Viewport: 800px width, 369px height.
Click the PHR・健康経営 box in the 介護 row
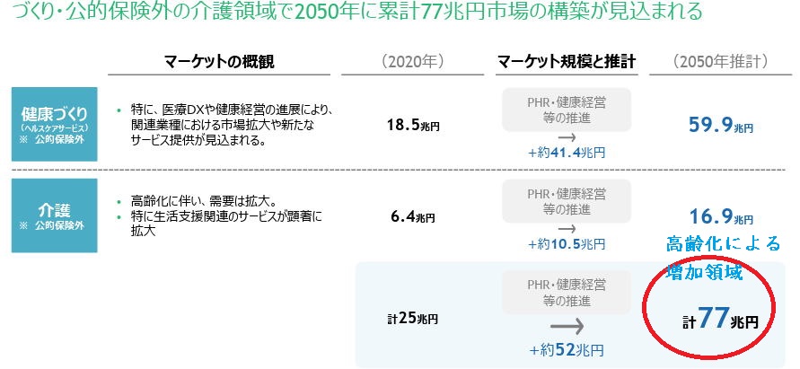[566, 199]
